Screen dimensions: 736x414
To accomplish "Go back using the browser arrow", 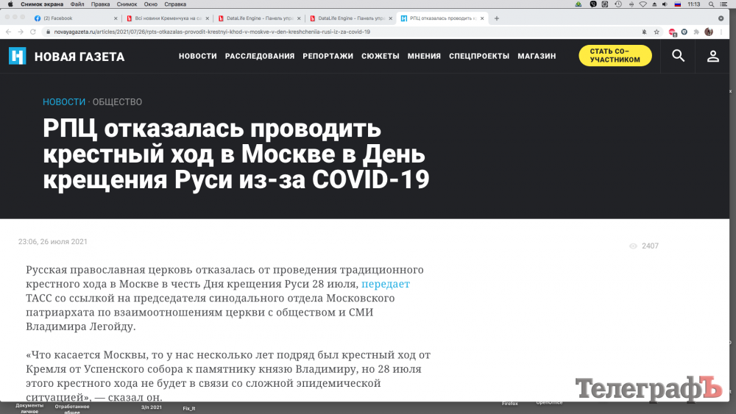I will point(8,32).
